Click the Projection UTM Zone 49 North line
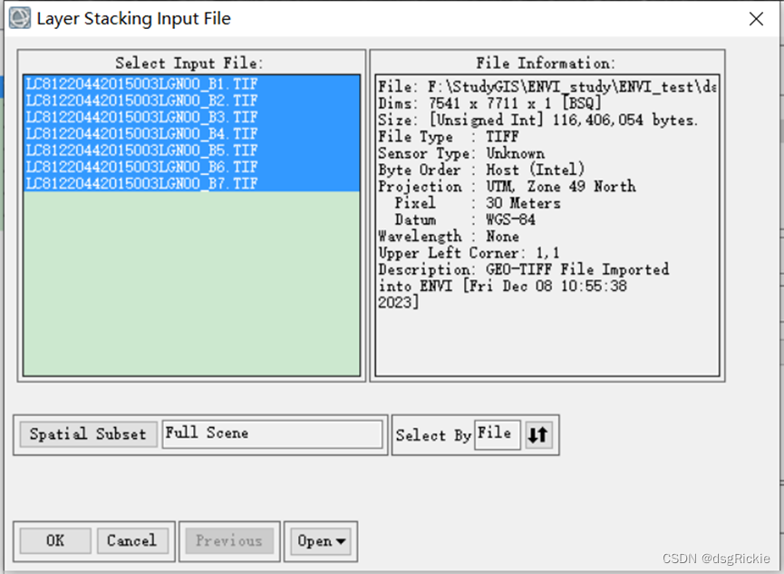This screenshot has width=784, height=574. [x=507, y=187]
